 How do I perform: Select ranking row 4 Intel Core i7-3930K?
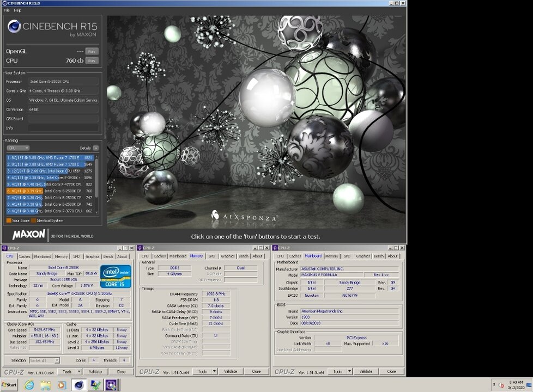click(x=50, y=177)
